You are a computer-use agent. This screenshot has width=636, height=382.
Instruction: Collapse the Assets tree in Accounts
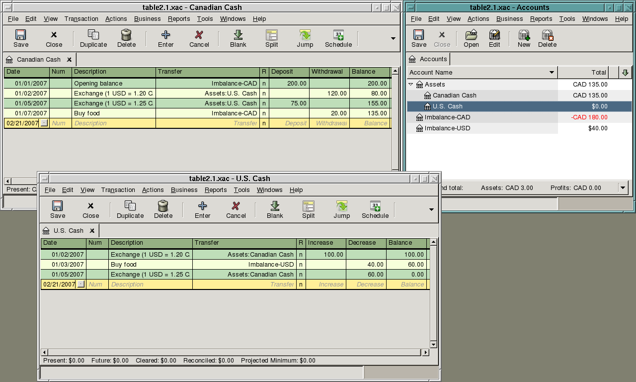[411, 85]
